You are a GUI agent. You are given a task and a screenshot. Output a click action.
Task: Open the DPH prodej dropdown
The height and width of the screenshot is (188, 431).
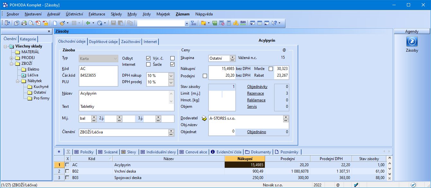pos(171,82)
